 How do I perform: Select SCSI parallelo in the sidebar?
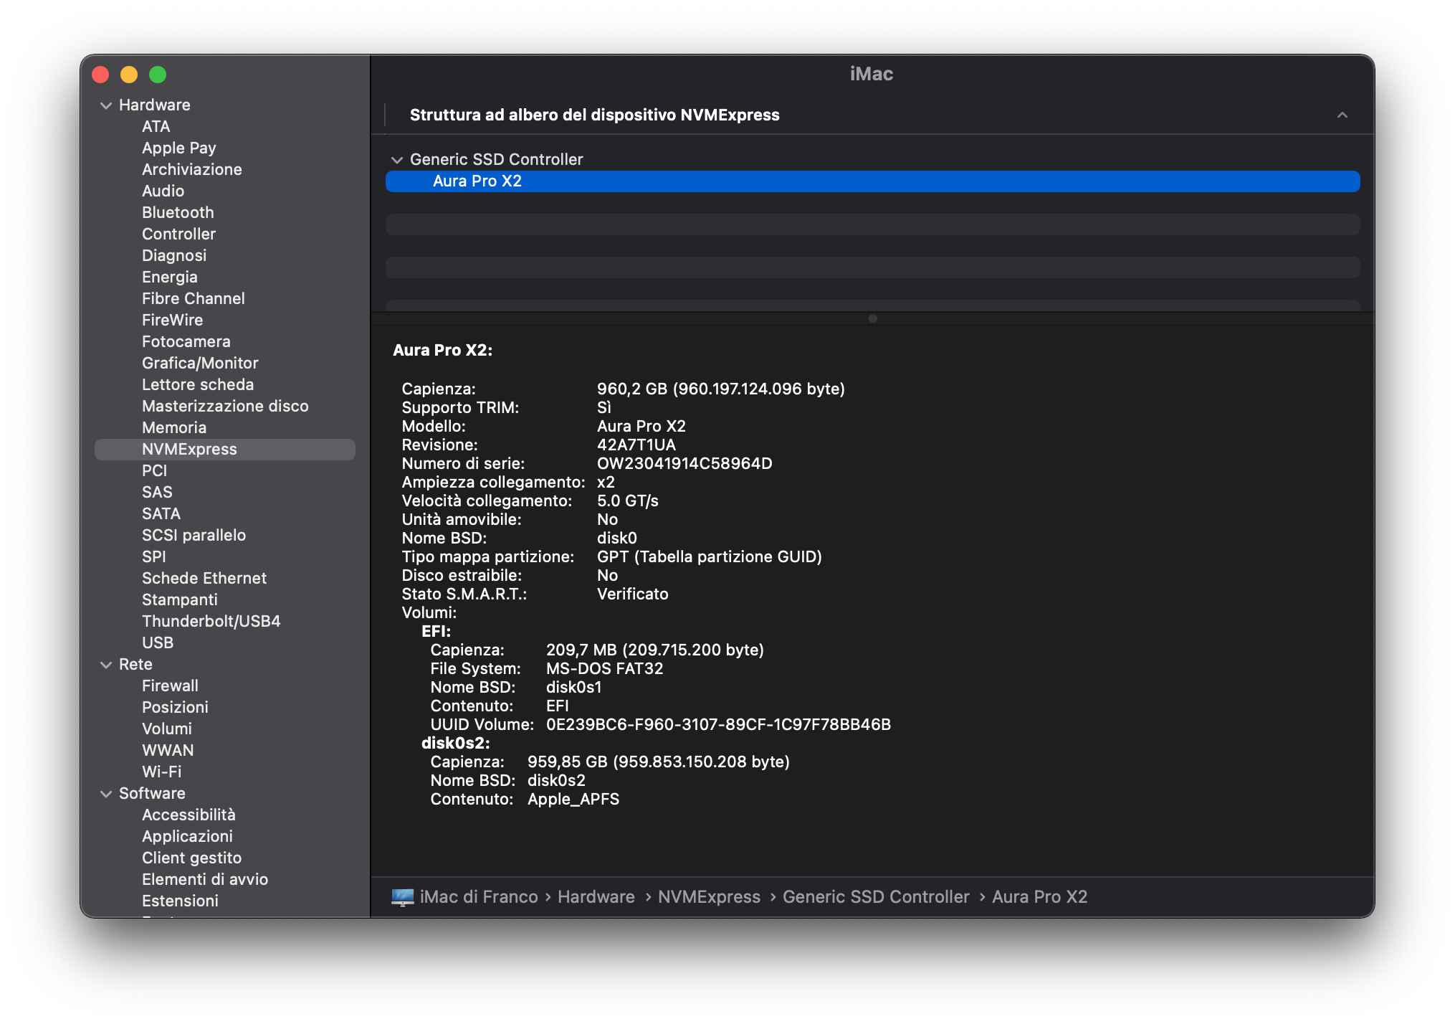pyautogui.click(x=194, y=535)
